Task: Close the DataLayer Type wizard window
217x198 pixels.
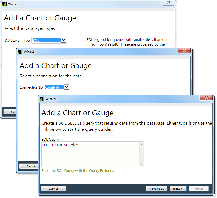Action: 169,3
